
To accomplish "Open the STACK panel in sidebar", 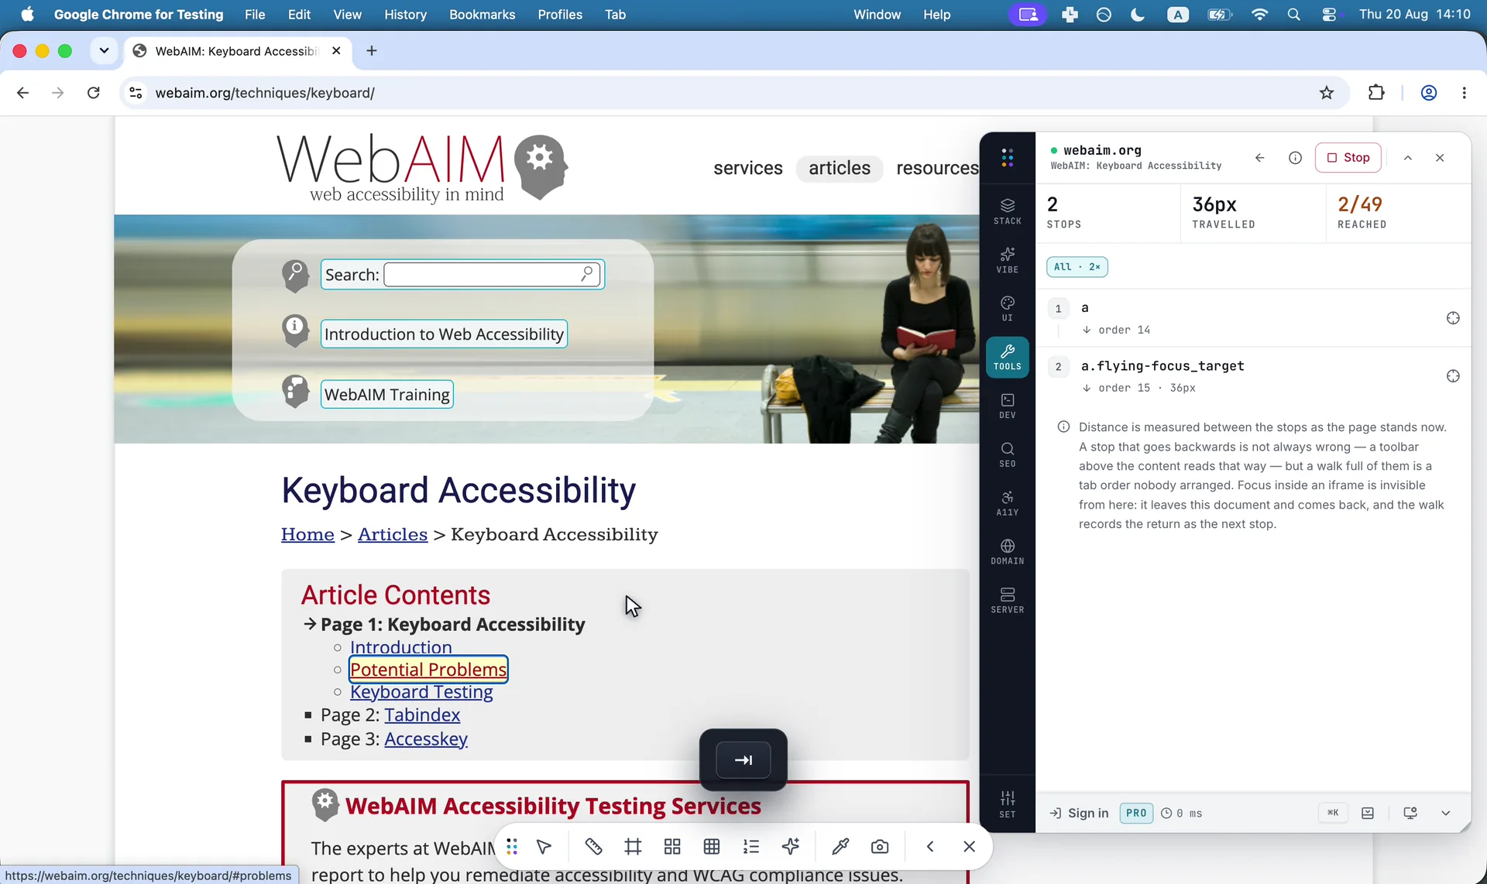I will point(1007,211).
